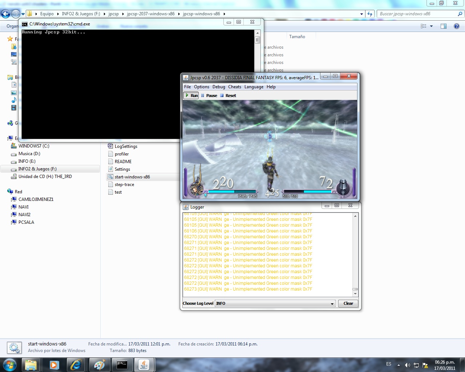465x372 pixels.
Task: Expand arrow after jpcsp-windows-x86 breadcrumb
Action: point(224,14)
